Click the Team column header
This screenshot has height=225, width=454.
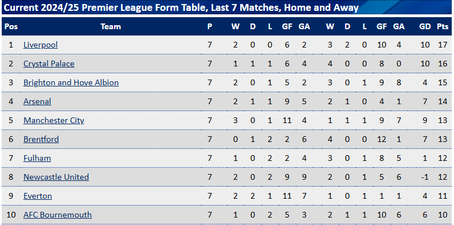click(x=111, y=26)
